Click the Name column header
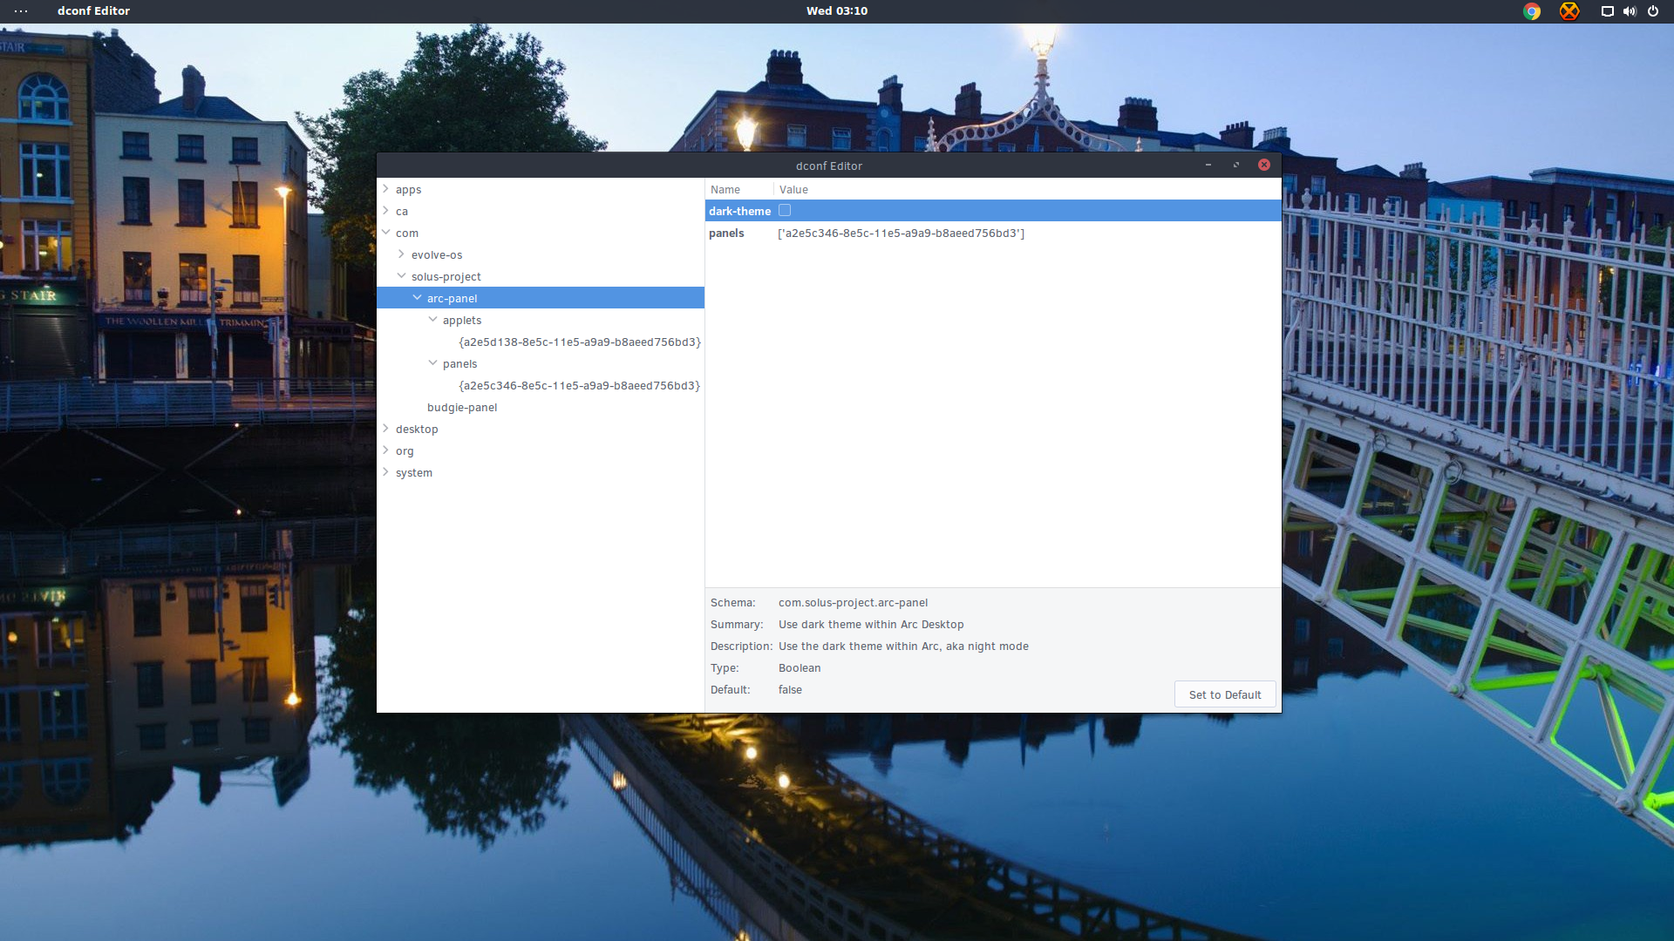 739,189
